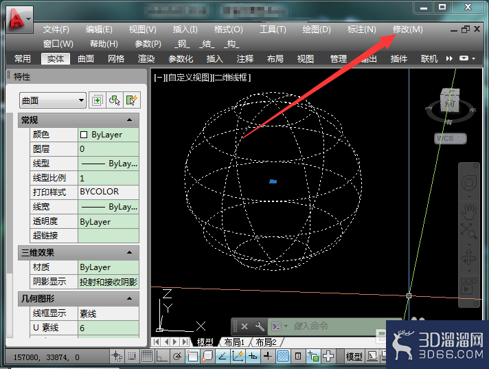Click the AutoCAD application menu logo
Viewport: 489px width, 369px height.
pos(16,20)
